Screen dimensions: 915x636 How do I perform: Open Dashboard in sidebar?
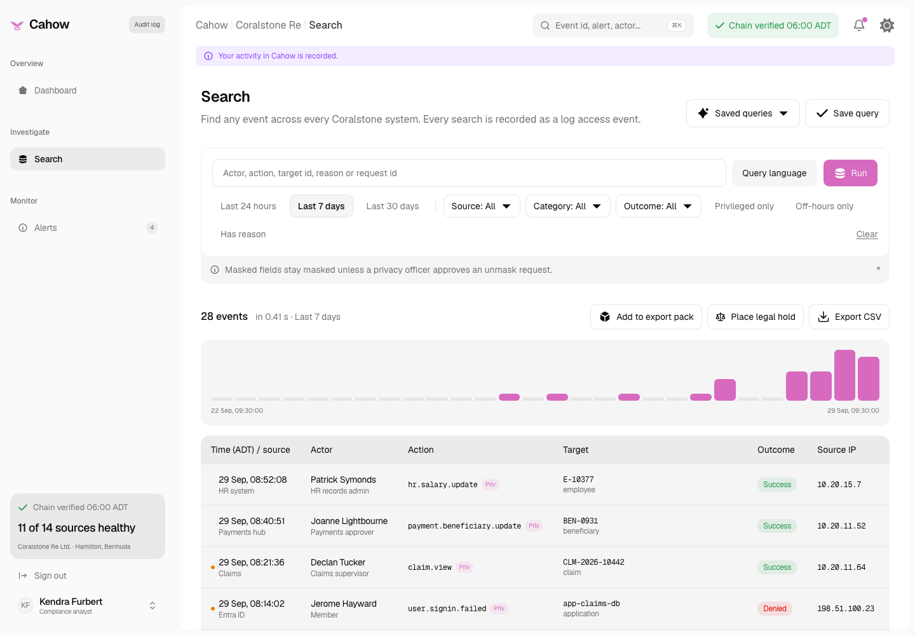(x=88, y=90)
